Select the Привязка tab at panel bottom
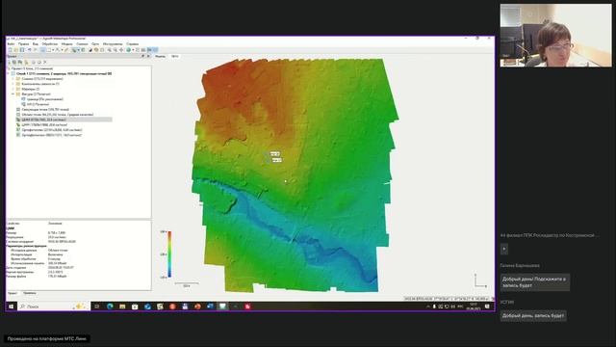 (30, 293)
